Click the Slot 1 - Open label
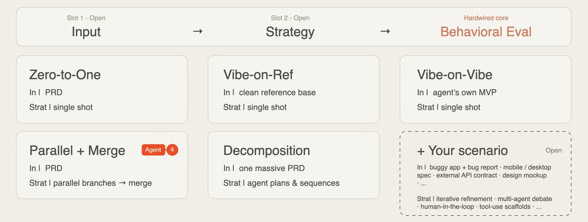Image resolution: width=588 pixels, height=222 pixels. click(86, 18)
